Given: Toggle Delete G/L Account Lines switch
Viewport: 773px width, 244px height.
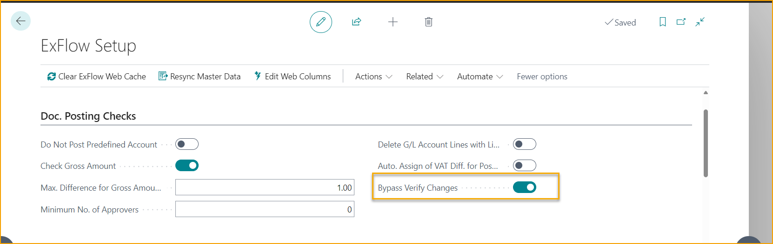Looking at the screenshot, I should (525, 144).
